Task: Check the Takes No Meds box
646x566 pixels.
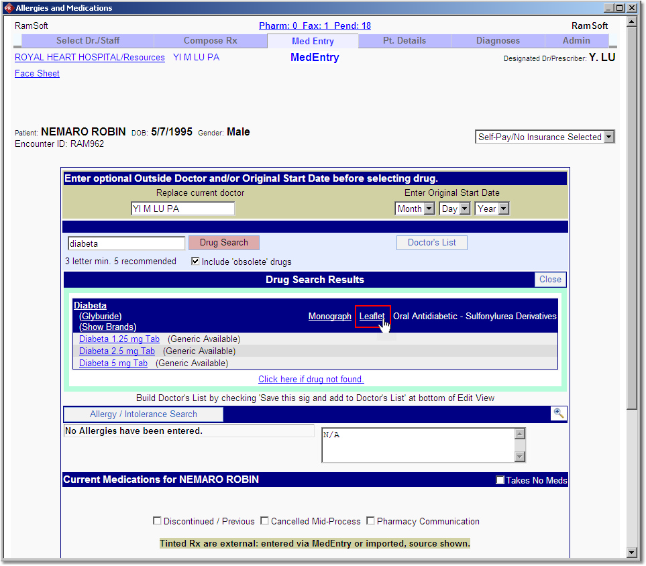Action: 500,480
